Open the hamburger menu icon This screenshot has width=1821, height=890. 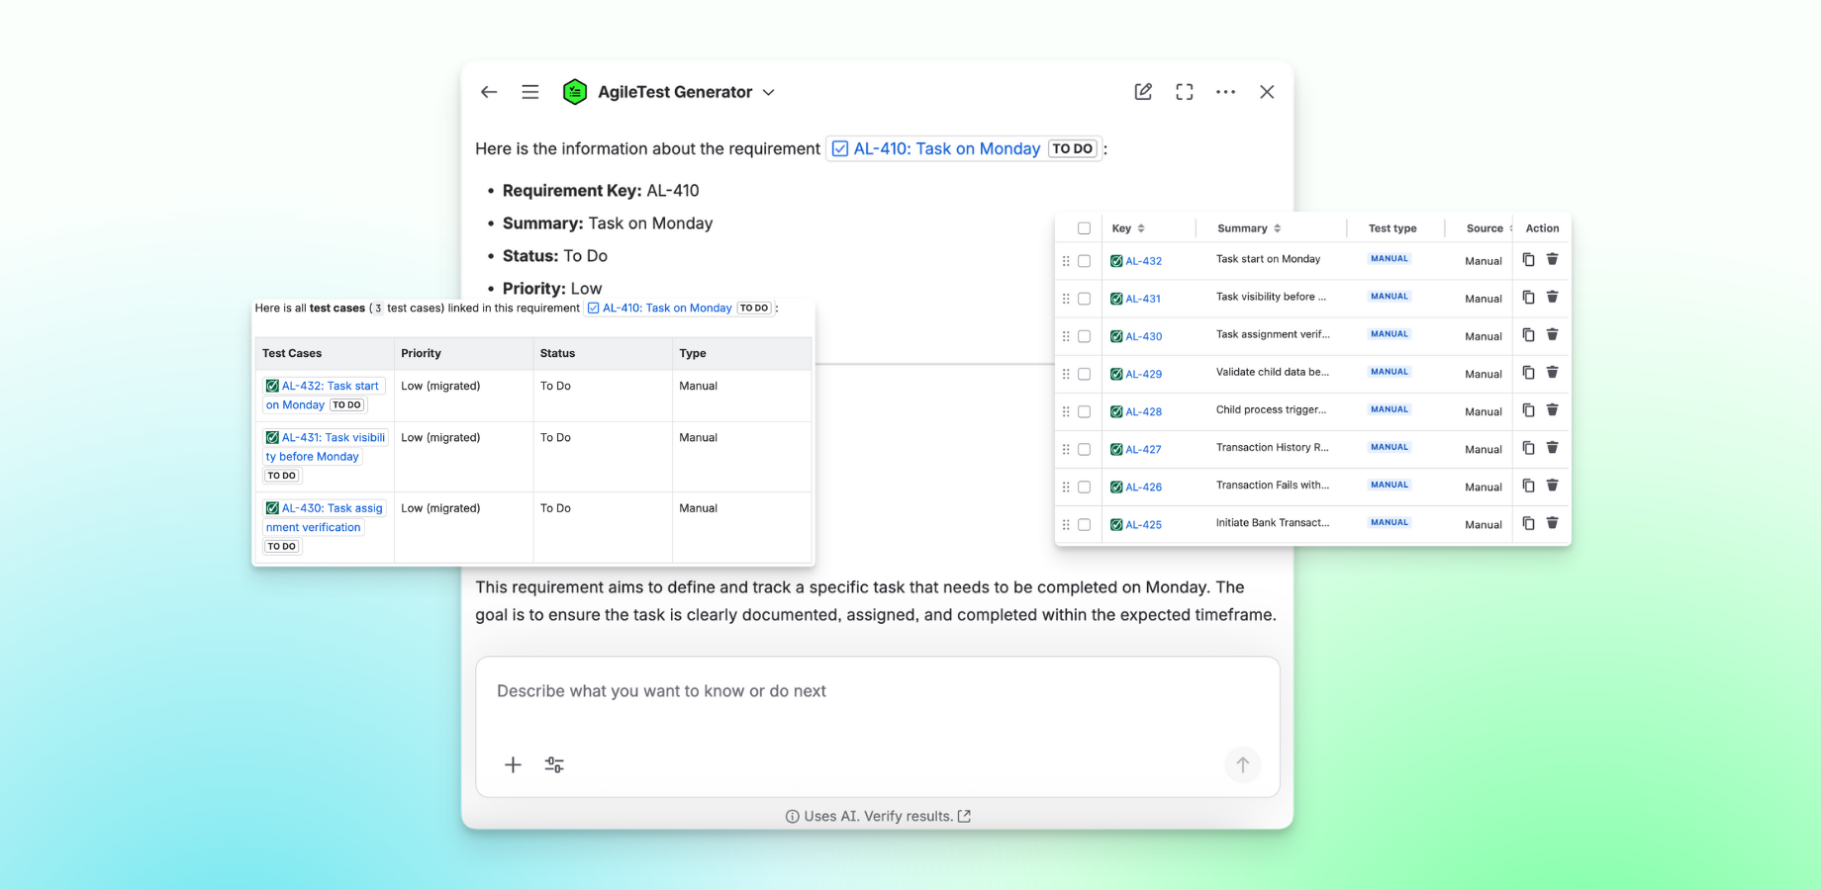530,92
